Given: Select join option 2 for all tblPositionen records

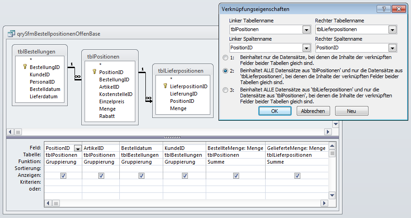Looking at the screenshot, I should click(225, 71).
